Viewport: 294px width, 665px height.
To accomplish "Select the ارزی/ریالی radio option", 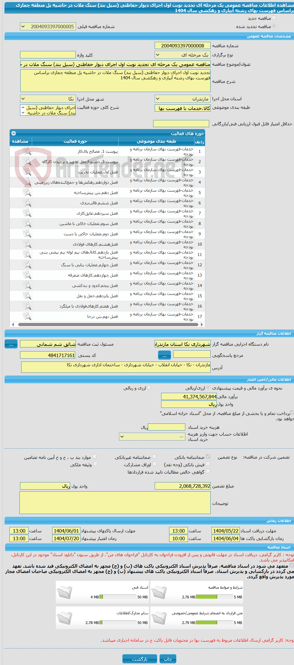I will (x=208, y=387).
